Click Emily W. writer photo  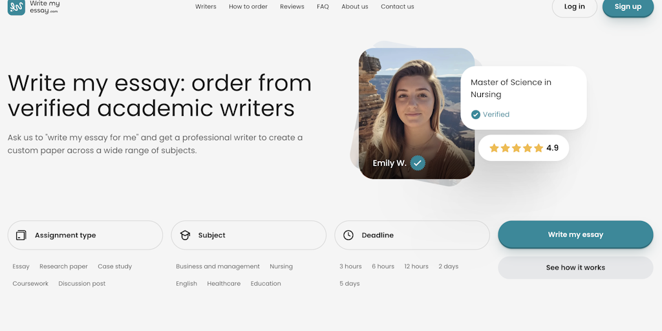[417, 113]
